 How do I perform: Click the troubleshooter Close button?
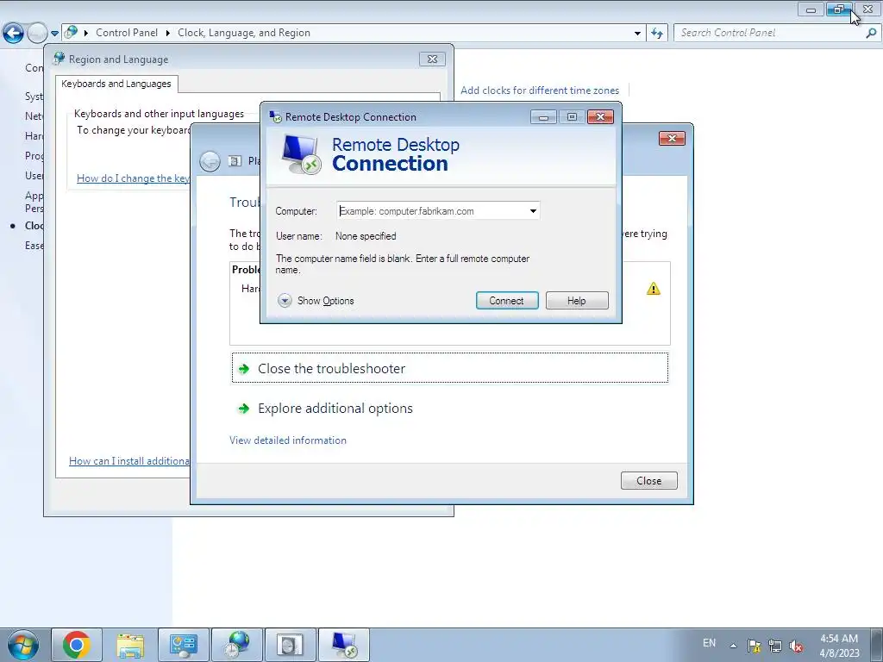tap(648, 481)
